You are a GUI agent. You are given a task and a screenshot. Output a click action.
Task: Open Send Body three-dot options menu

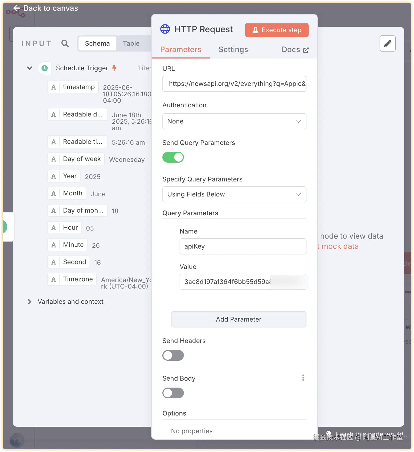tap(303, 378)
